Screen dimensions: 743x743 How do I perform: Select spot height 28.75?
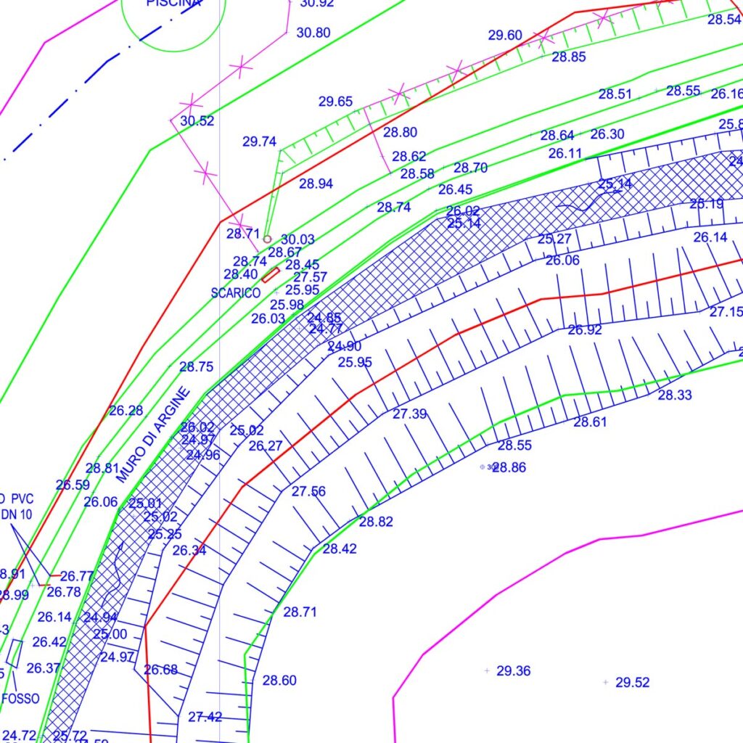point(196,366)
